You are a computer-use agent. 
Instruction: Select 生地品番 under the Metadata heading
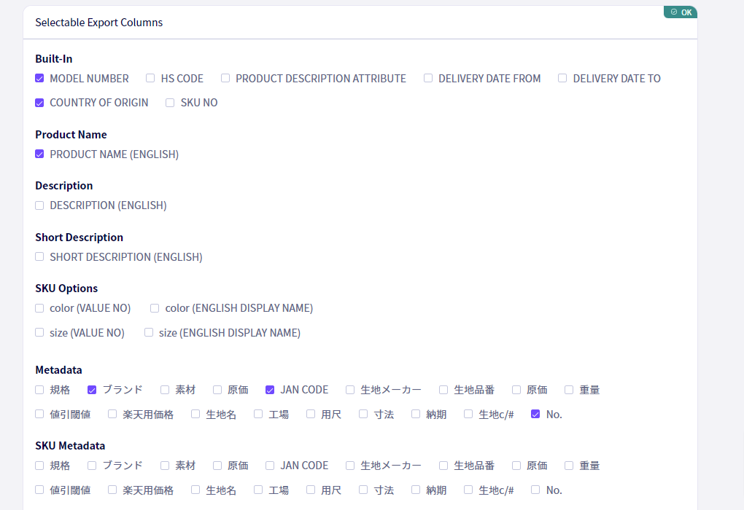click(443, 390)
